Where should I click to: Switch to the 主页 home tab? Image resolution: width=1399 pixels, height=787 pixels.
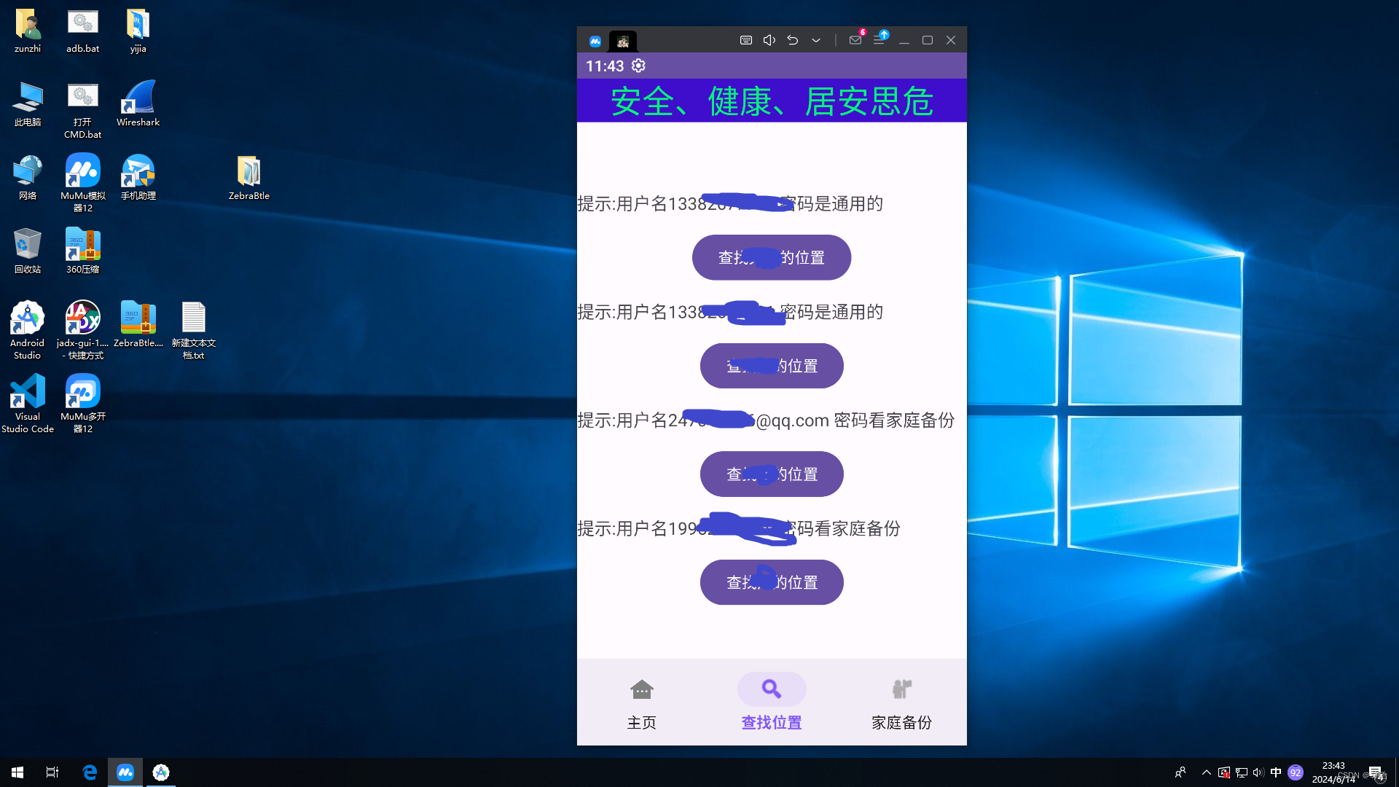641,703
